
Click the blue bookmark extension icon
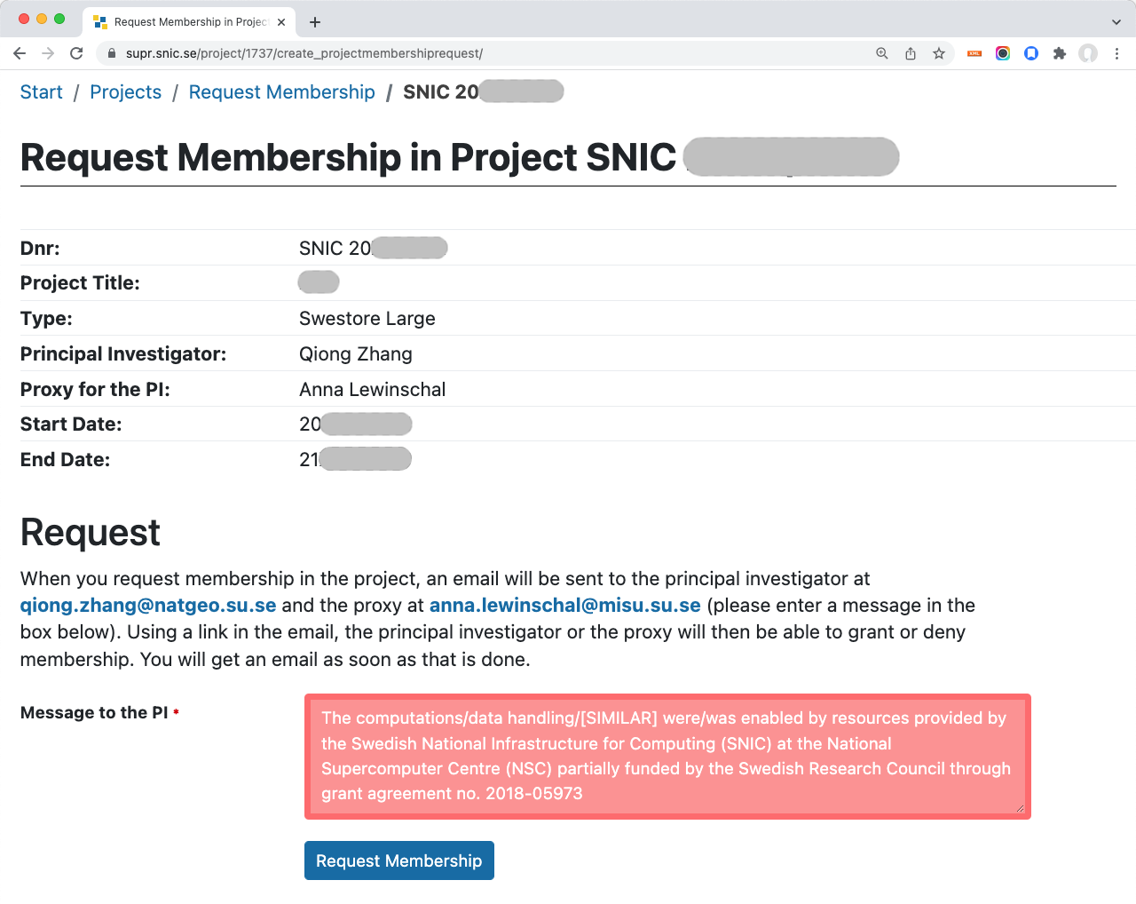(x=1031, y=53)
